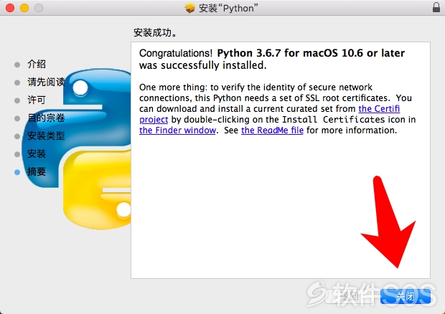Click the yellow minimize window button
Screen dimensions: 445x314
24,8
